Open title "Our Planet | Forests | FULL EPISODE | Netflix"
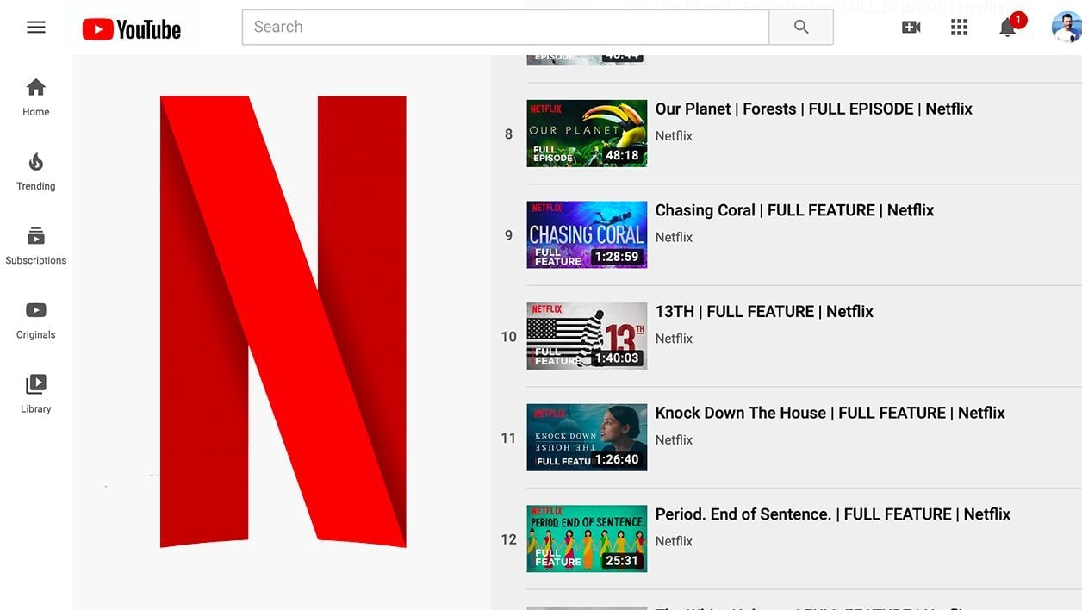The width and height of the screenshot is (1082, 610). (814, 109)
